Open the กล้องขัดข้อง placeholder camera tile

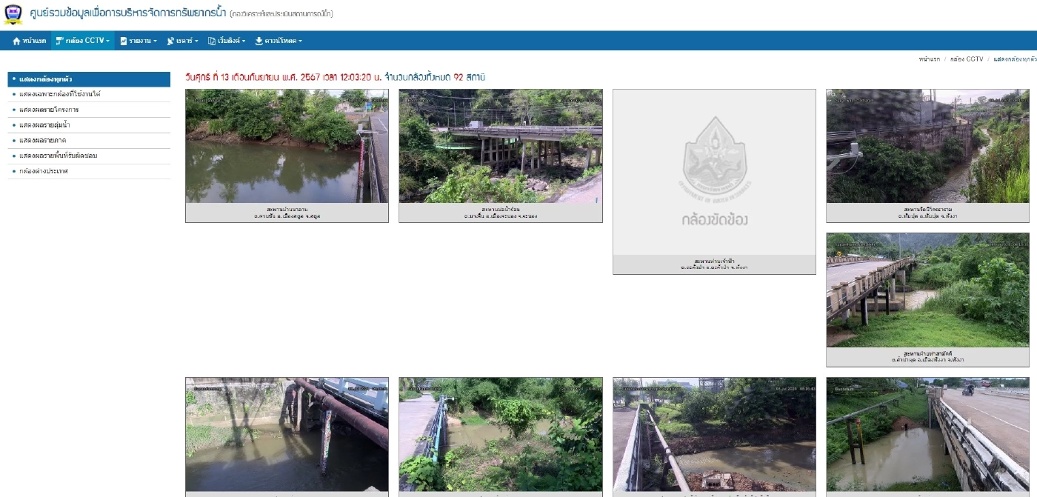pos(714,173)
